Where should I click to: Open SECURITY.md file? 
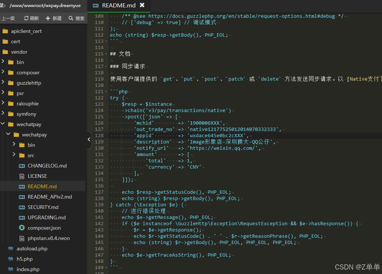43,207
